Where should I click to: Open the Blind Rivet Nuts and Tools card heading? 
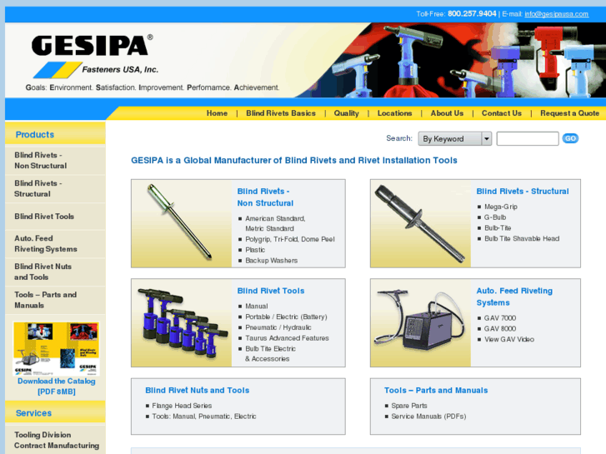point(197,390)
